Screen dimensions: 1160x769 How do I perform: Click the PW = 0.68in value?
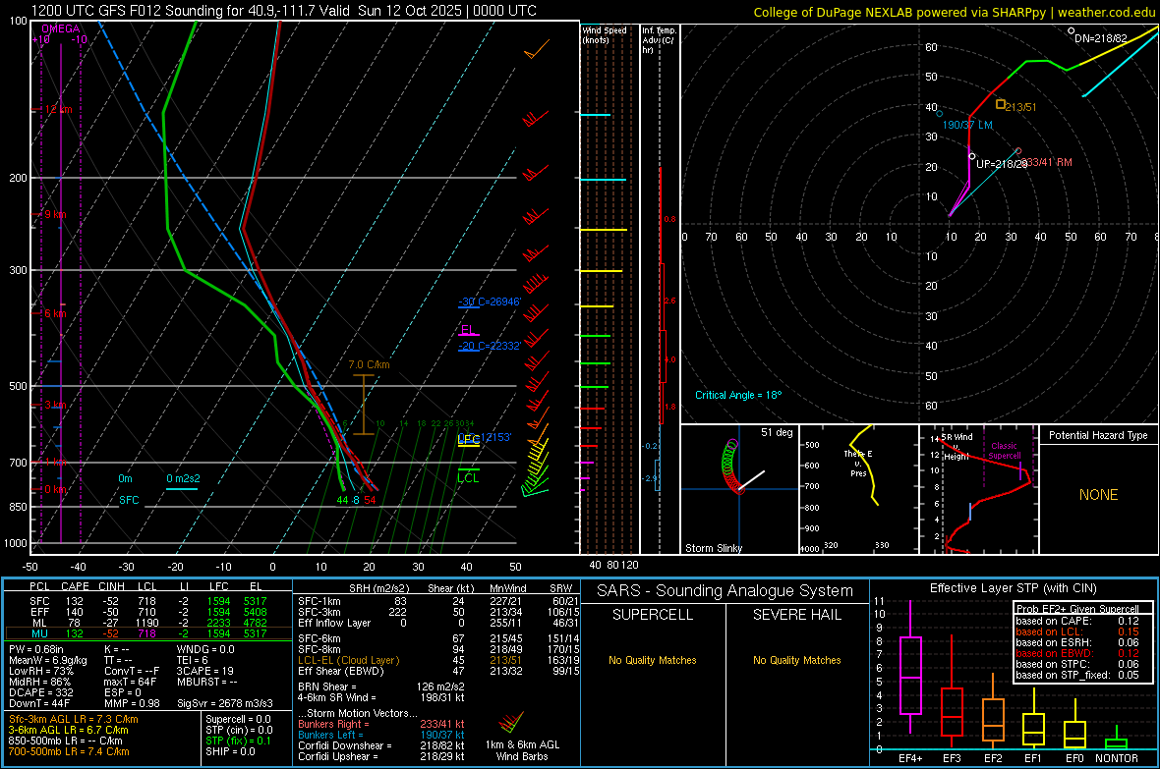[x=36, y=649]
